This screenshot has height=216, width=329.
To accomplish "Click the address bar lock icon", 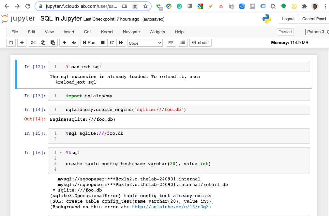I will pyautogui.click(x=41, y=6).
